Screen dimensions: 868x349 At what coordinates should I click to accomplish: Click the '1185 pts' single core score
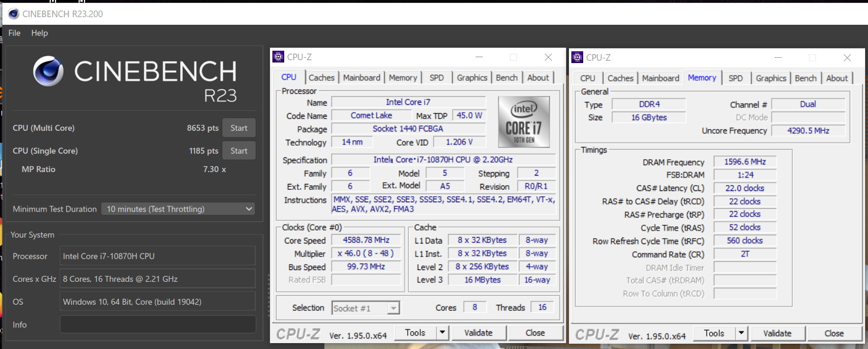(204, 151)
